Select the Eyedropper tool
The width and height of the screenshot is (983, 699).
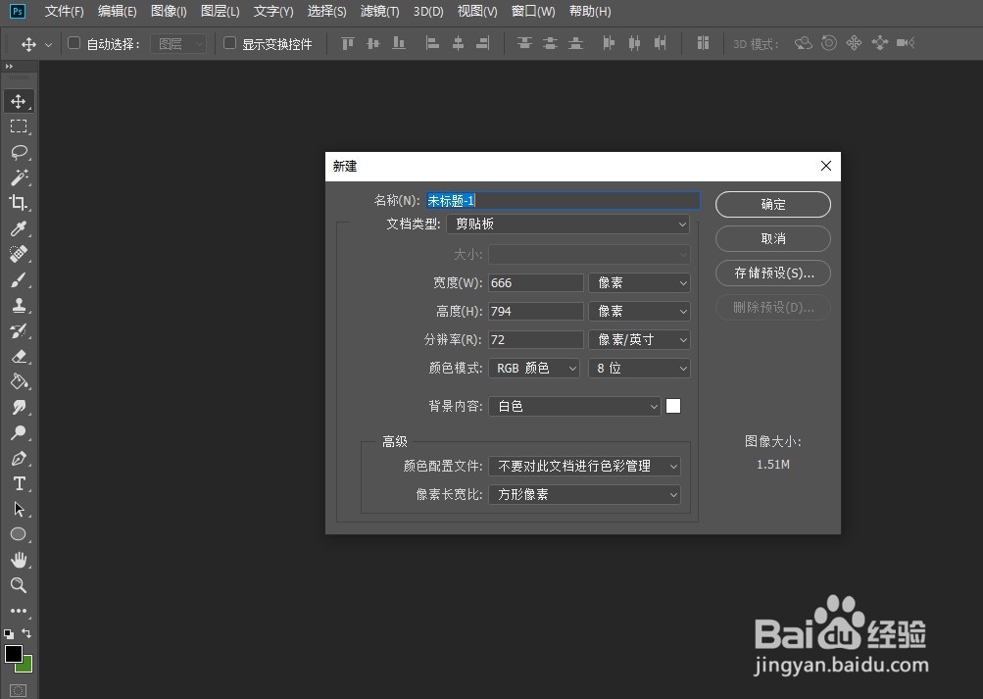coord(21,227)
